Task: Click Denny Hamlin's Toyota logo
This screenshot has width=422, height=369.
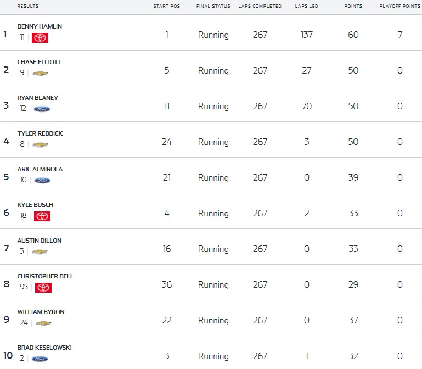Action: [40, 38]
